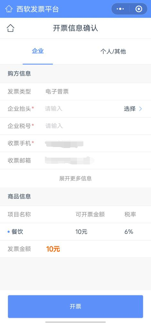151x323 pixels.
Task: Click the 企业抬头 input field
Action: 82,109
